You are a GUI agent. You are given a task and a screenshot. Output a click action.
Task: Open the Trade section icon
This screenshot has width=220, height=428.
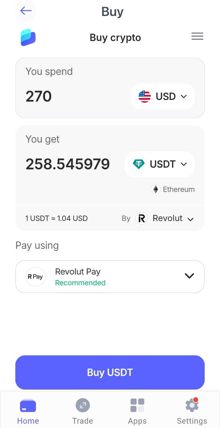pyautogui.click(x=82, y=405)
